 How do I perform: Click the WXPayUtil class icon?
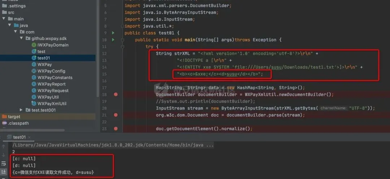[x=34, y=97]
